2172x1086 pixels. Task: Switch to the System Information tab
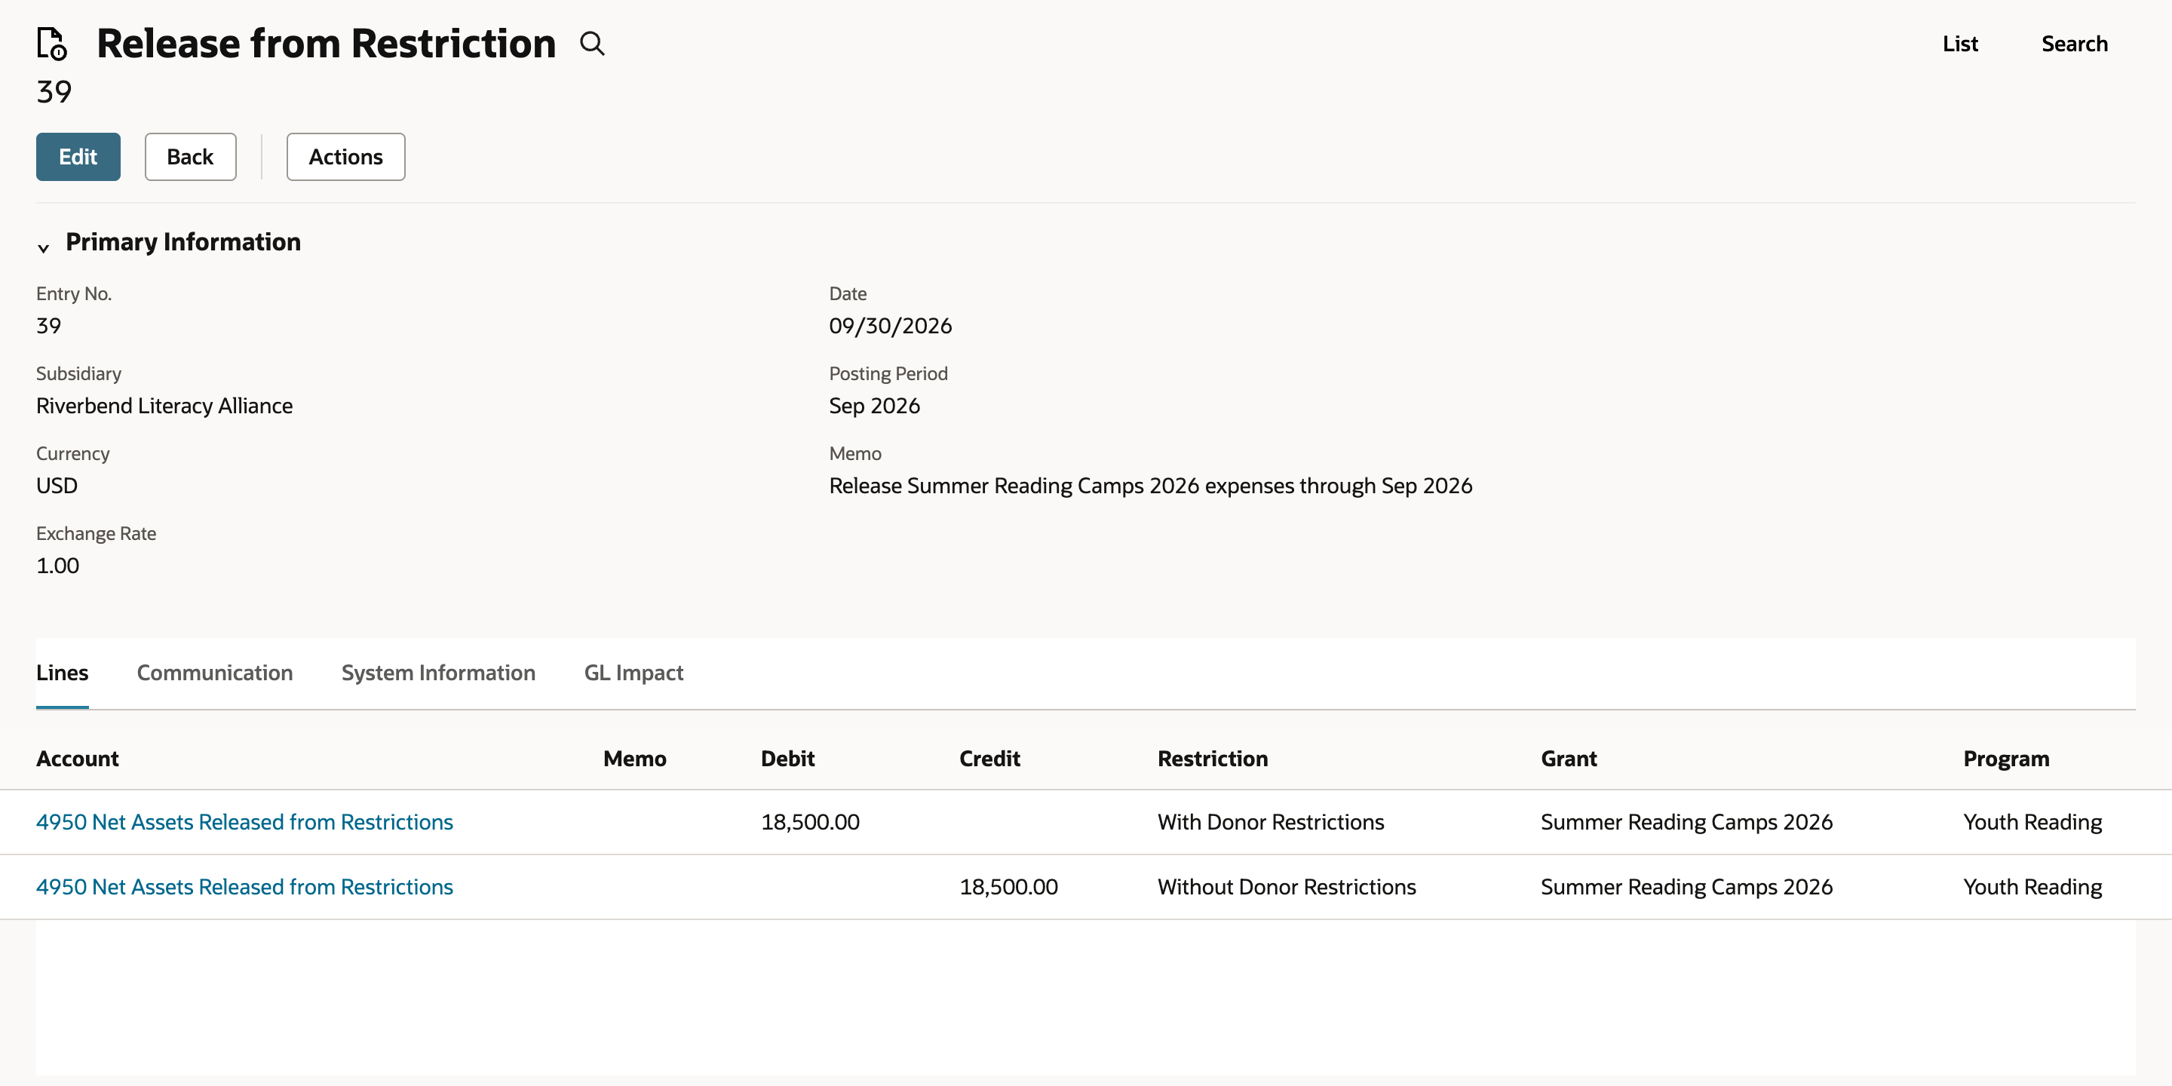[x=438, y=672]
